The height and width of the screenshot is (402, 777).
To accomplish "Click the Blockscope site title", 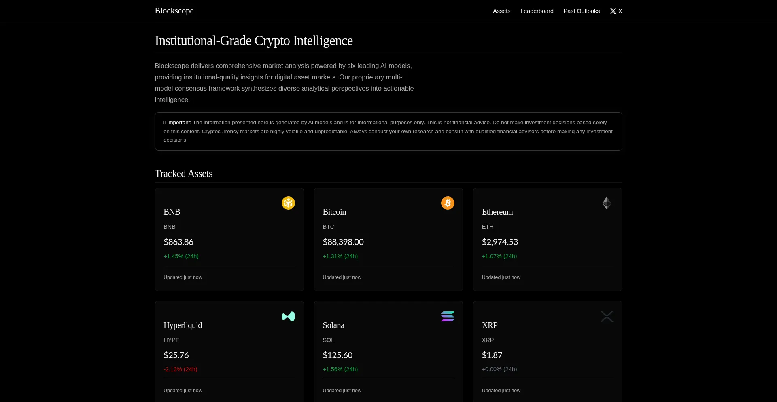I will [174, 11].
